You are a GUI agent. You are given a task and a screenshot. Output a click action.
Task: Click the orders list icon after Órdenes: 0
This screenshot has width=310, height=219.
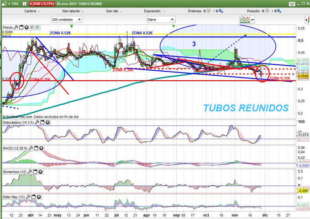coord(208,11)
